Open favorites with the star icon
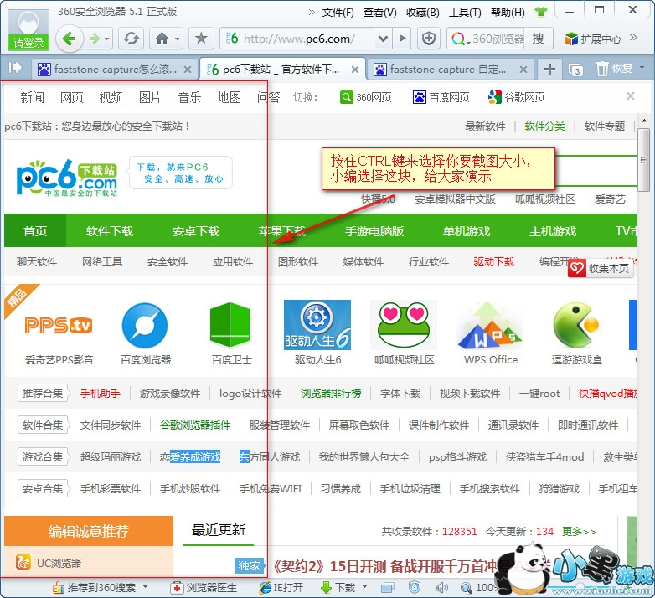The width and height of the screenshot is (655, 598). coord(201,39)
